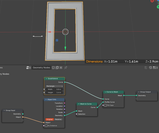Select the Group Output node header
The width and height of the screenshot is (159, 133).
147,92
